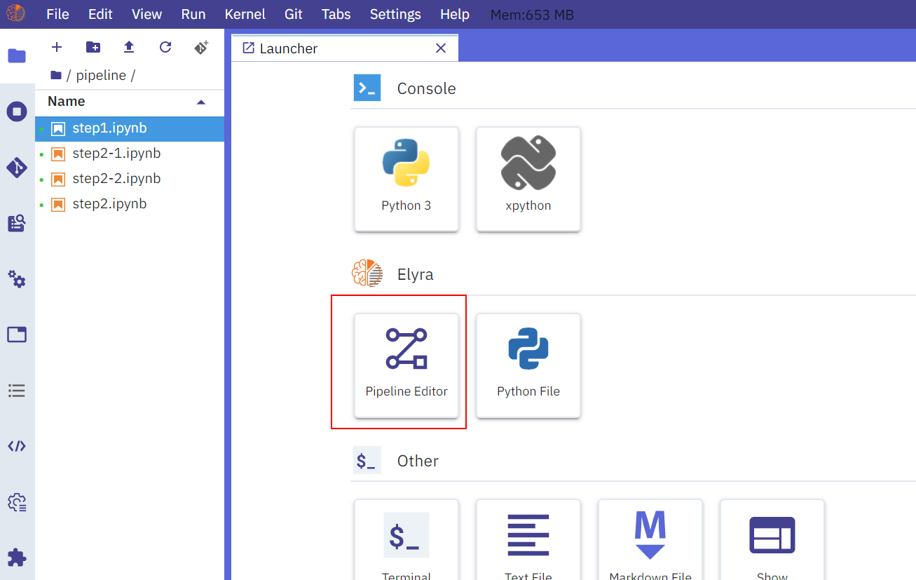Click the New Launcher plus icon
Image resolution: width=916 pixels, height=580 pixels.
click(57, 47)
